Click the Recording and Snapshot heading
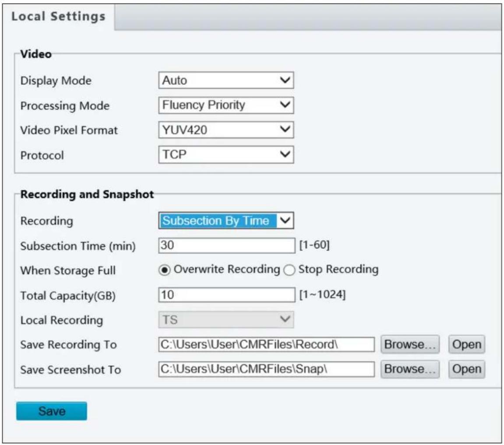This screenshot has height=445, width=504. 87,195
